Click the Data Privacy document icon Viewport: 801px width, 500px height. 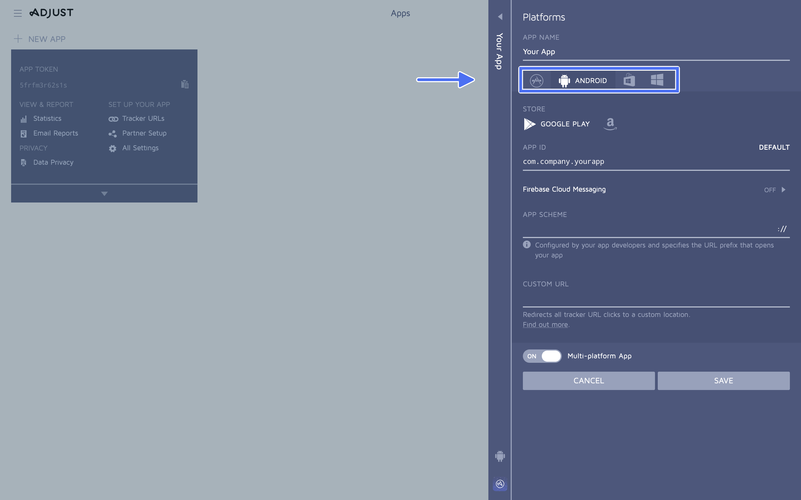click(x=23, y=162)
